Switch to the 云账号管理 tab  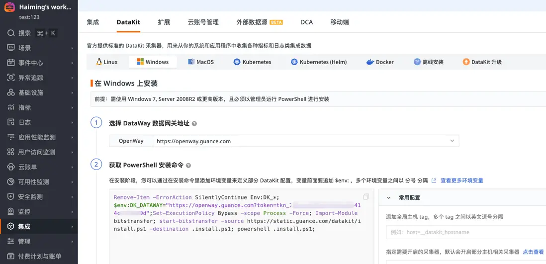[x=203, y=22]
